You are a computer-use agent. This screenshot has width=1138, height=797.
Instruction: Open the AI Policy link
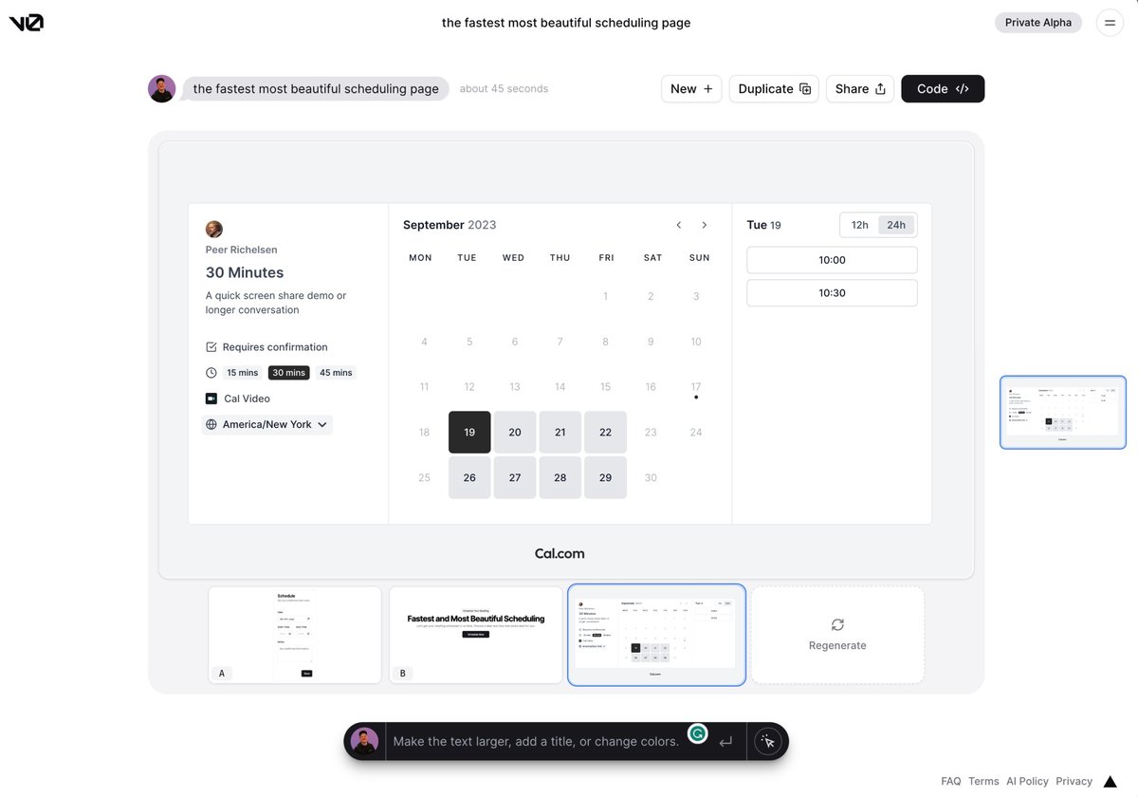click(x=1027, y=782)
